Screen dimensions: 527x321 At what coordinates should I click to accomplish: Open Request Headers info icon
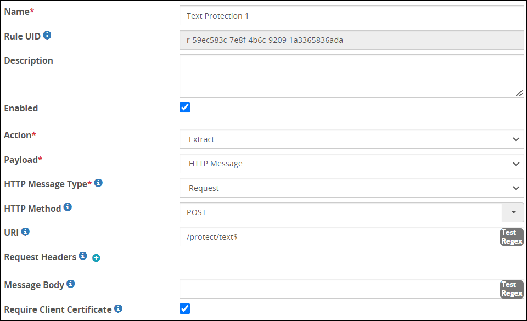(83, 256)
